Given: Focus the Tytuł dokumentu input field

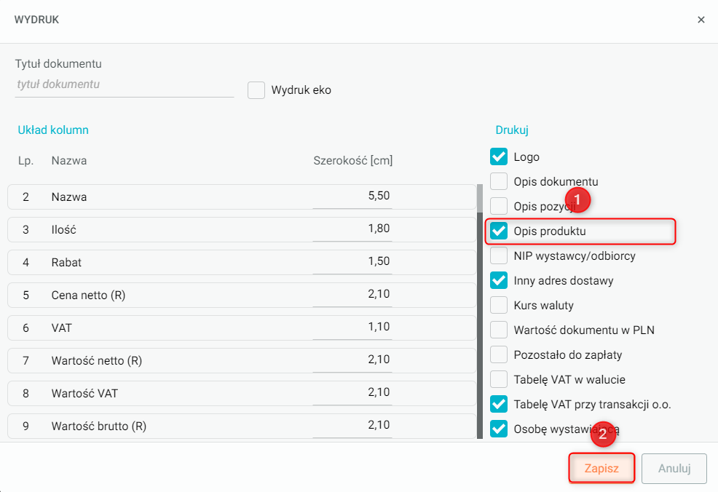Looking at the screenshot, I should tap(124, 84).
